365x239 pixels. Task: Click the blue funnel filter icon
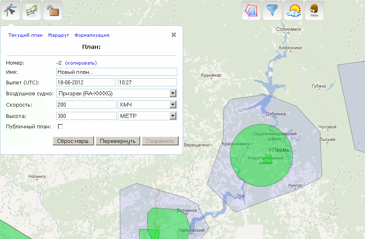pyautogui.click(x=272, y=10)
